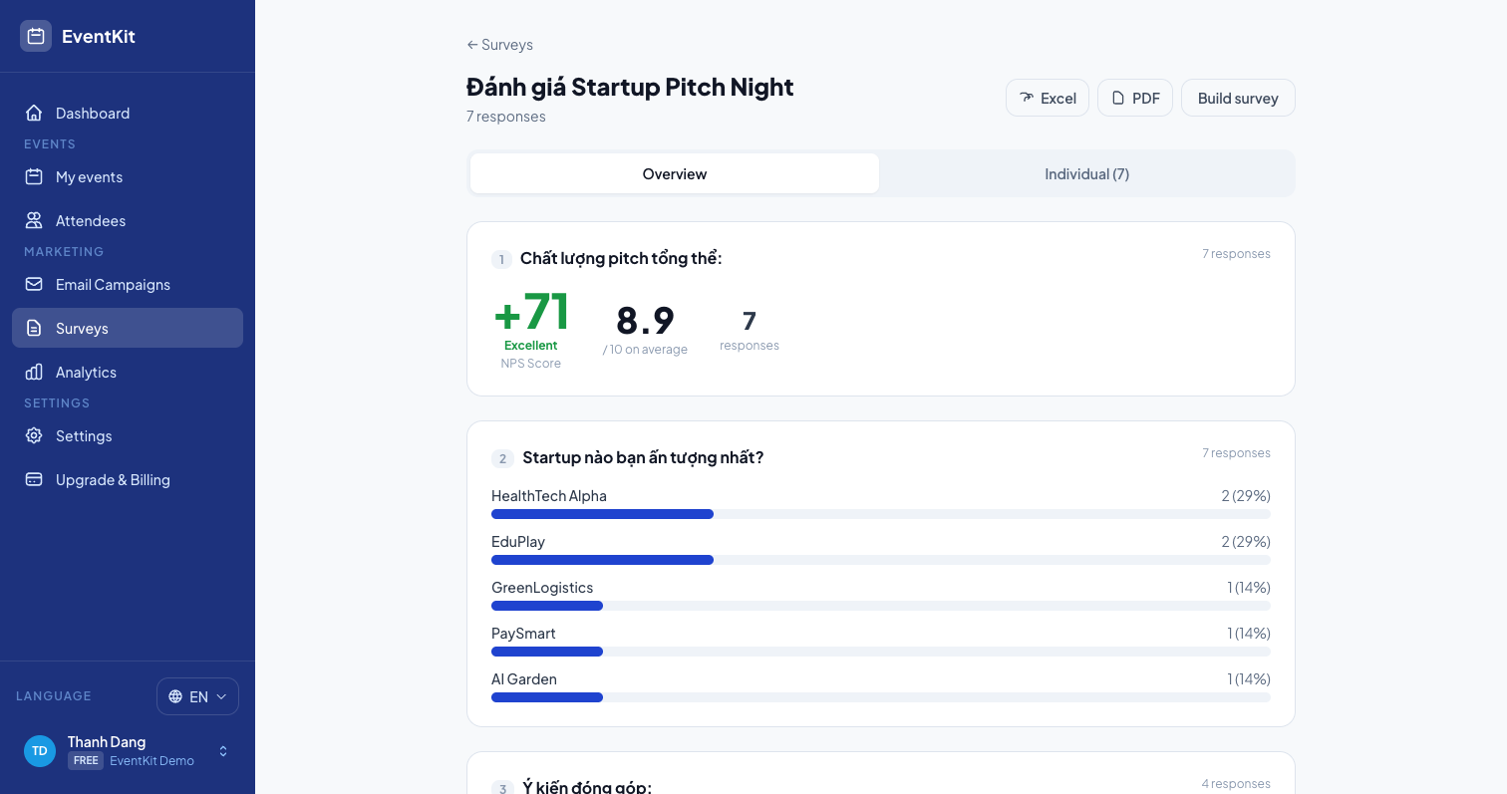This screenshot has height=794, width=1507.
Task: Switch to the Individual (7) tab
Action: pos(1086,173)
